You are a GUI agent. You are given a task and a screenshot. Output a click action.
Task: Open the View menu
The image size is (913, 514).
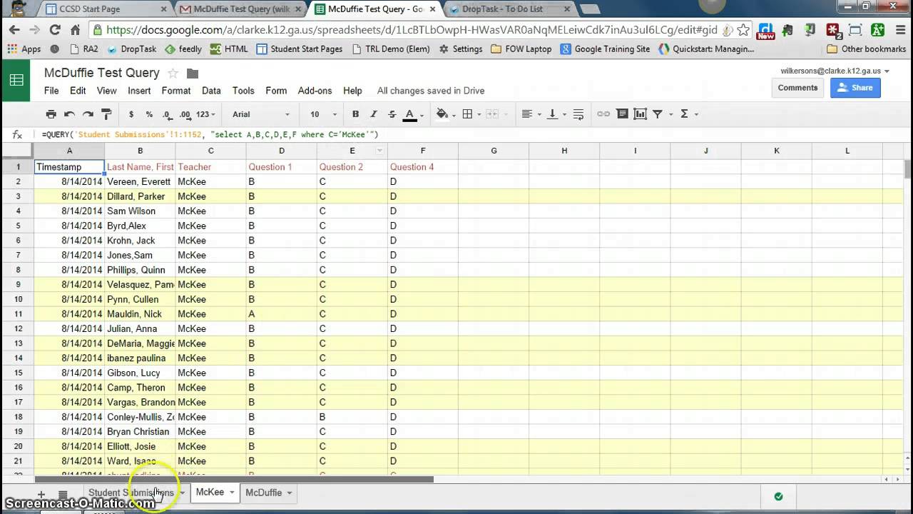coord(107,91)
